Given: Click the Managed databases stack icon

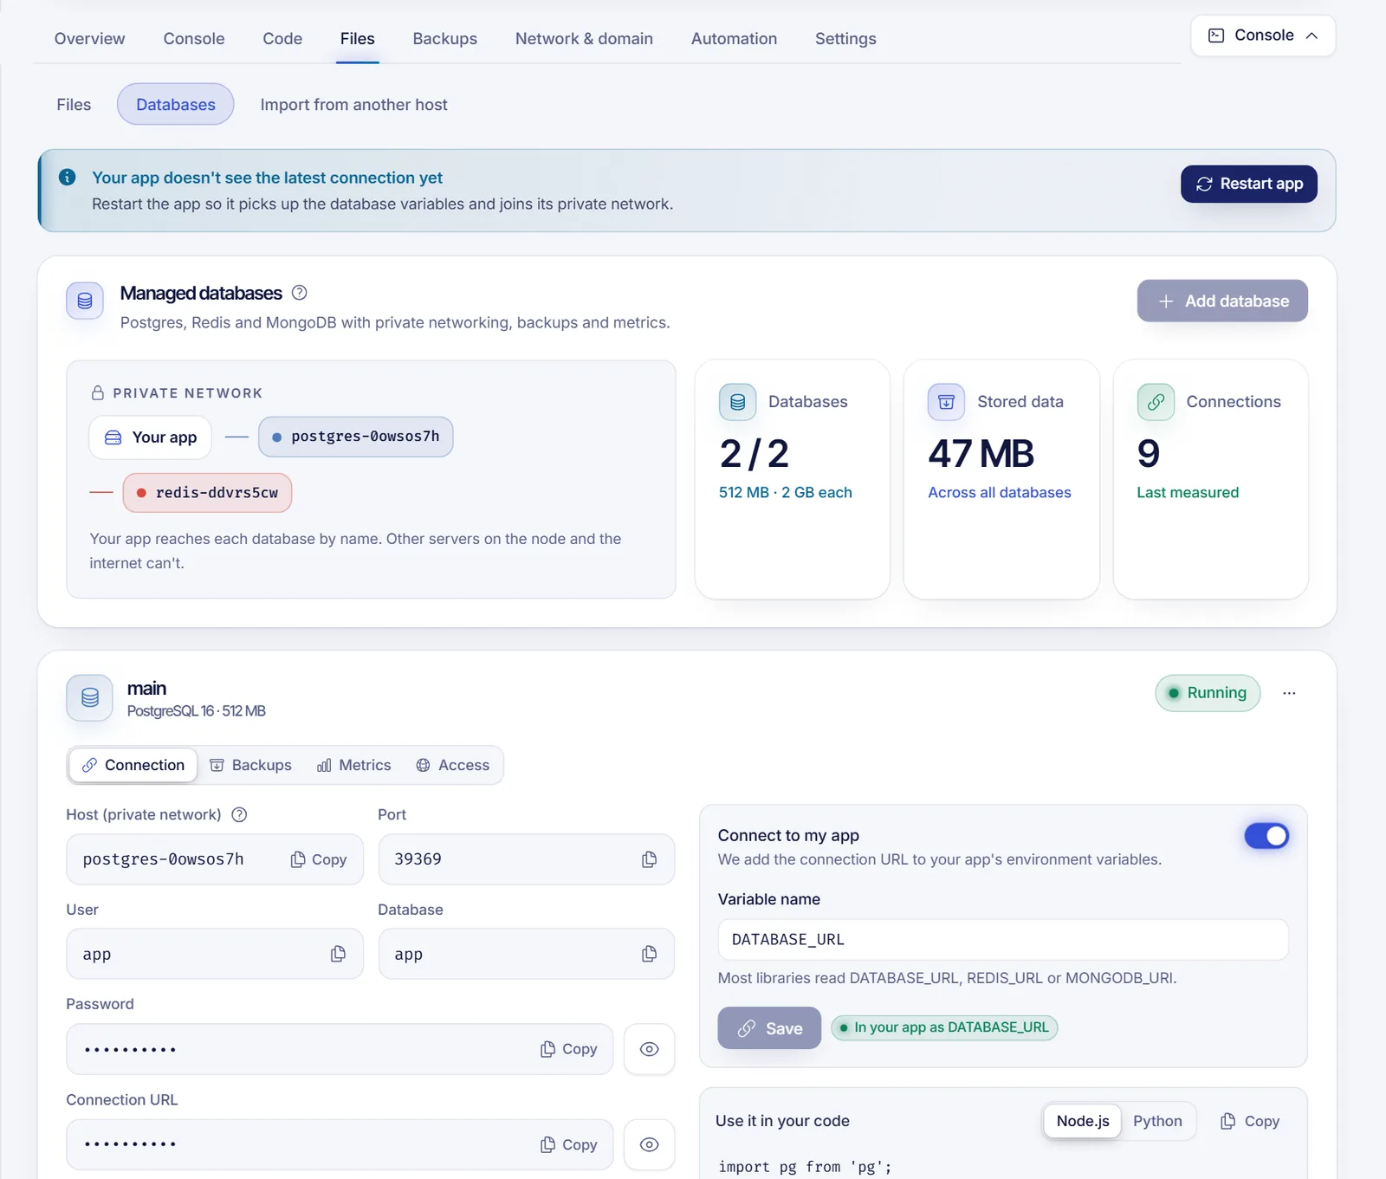Looking at the screenshot, I should (85, 301).
